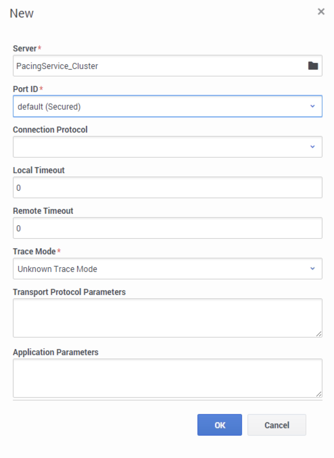Focus the Remote Timeout input field
The height and width of the screenshot is (458, 334).
[167, 228]
